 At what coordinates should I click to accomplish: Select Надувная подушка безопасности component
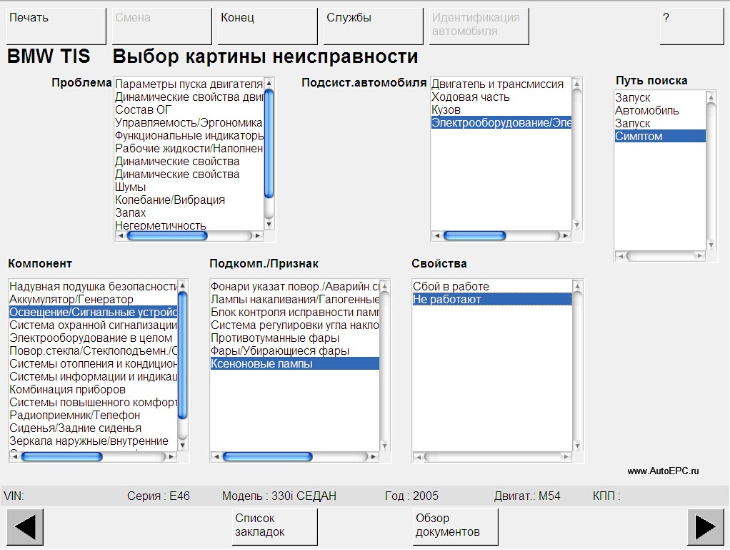tap(93, 287)
